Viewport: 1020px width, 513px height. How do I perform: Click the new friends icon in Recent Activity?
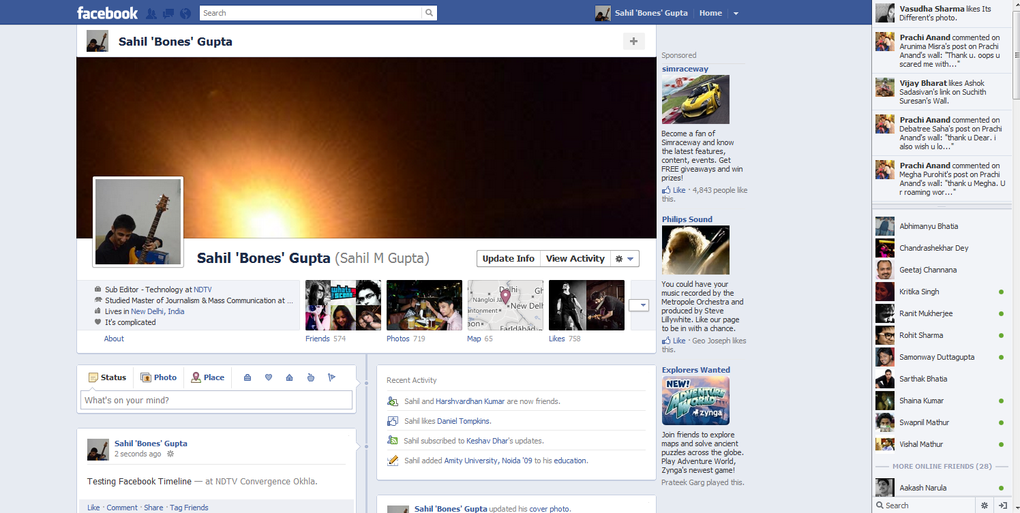pos(392,401)
